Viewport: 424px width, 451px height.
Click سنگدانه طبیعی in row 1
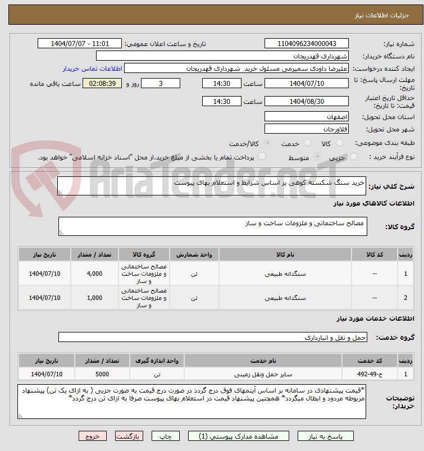tap(285, 274)
